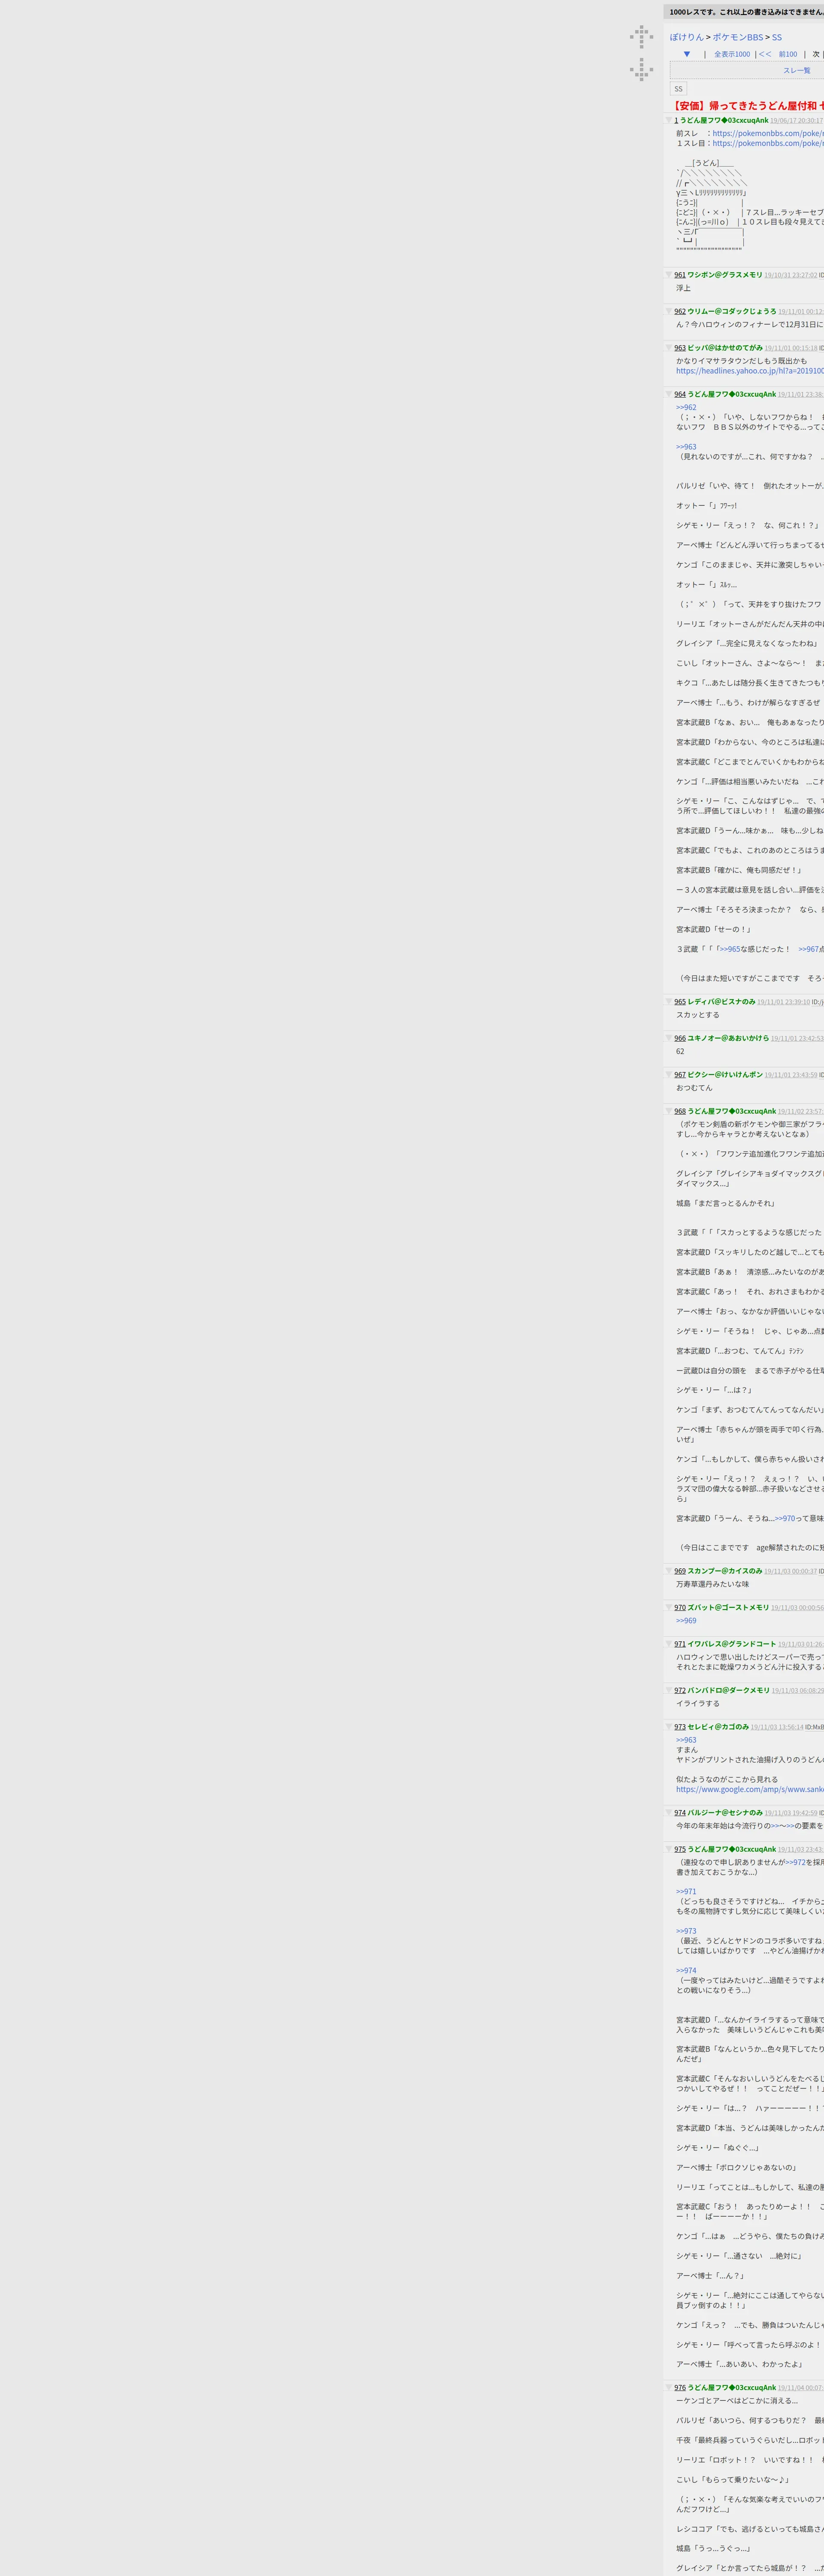
Task: Click post number 976
Action: 680,2387
